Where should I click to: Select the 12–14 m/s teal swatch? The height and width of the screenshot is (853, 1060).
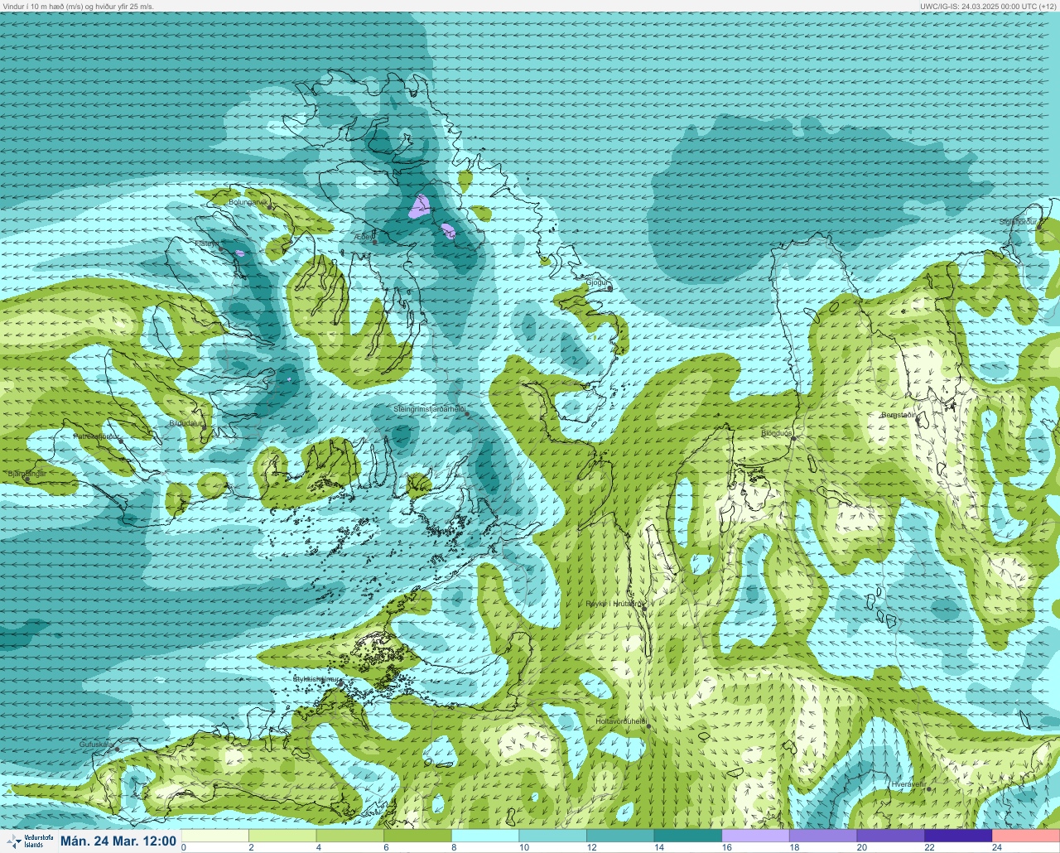620,835
